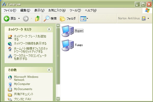Open the ヘルプ(H) menu
Viewport: 153px width, 102px height.
91,10
